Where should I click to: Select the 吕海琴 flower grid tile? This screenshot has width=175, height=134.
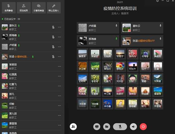pos(145,54)
